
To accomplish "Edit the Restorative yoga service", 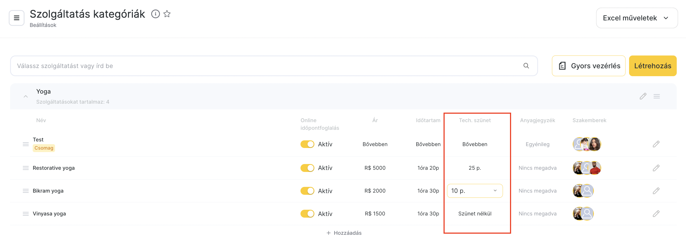I will click(656, 168).
